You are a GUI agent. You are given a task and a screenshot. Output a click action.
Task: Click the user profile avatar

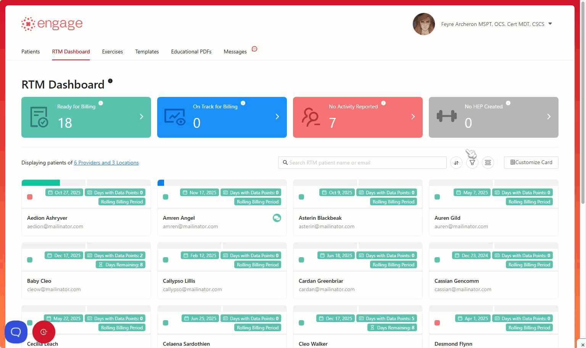424,24
